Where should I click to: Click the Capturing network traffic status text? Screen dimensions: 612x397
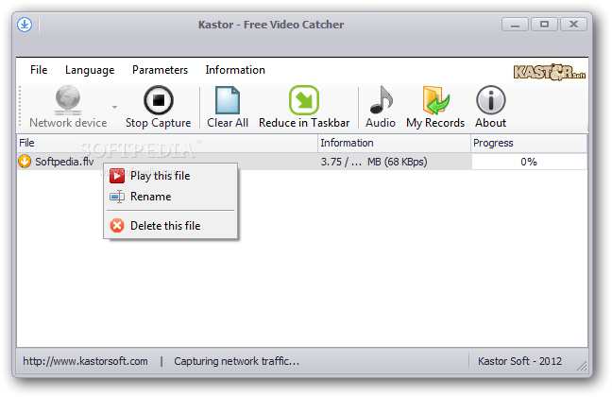[236, 361]
